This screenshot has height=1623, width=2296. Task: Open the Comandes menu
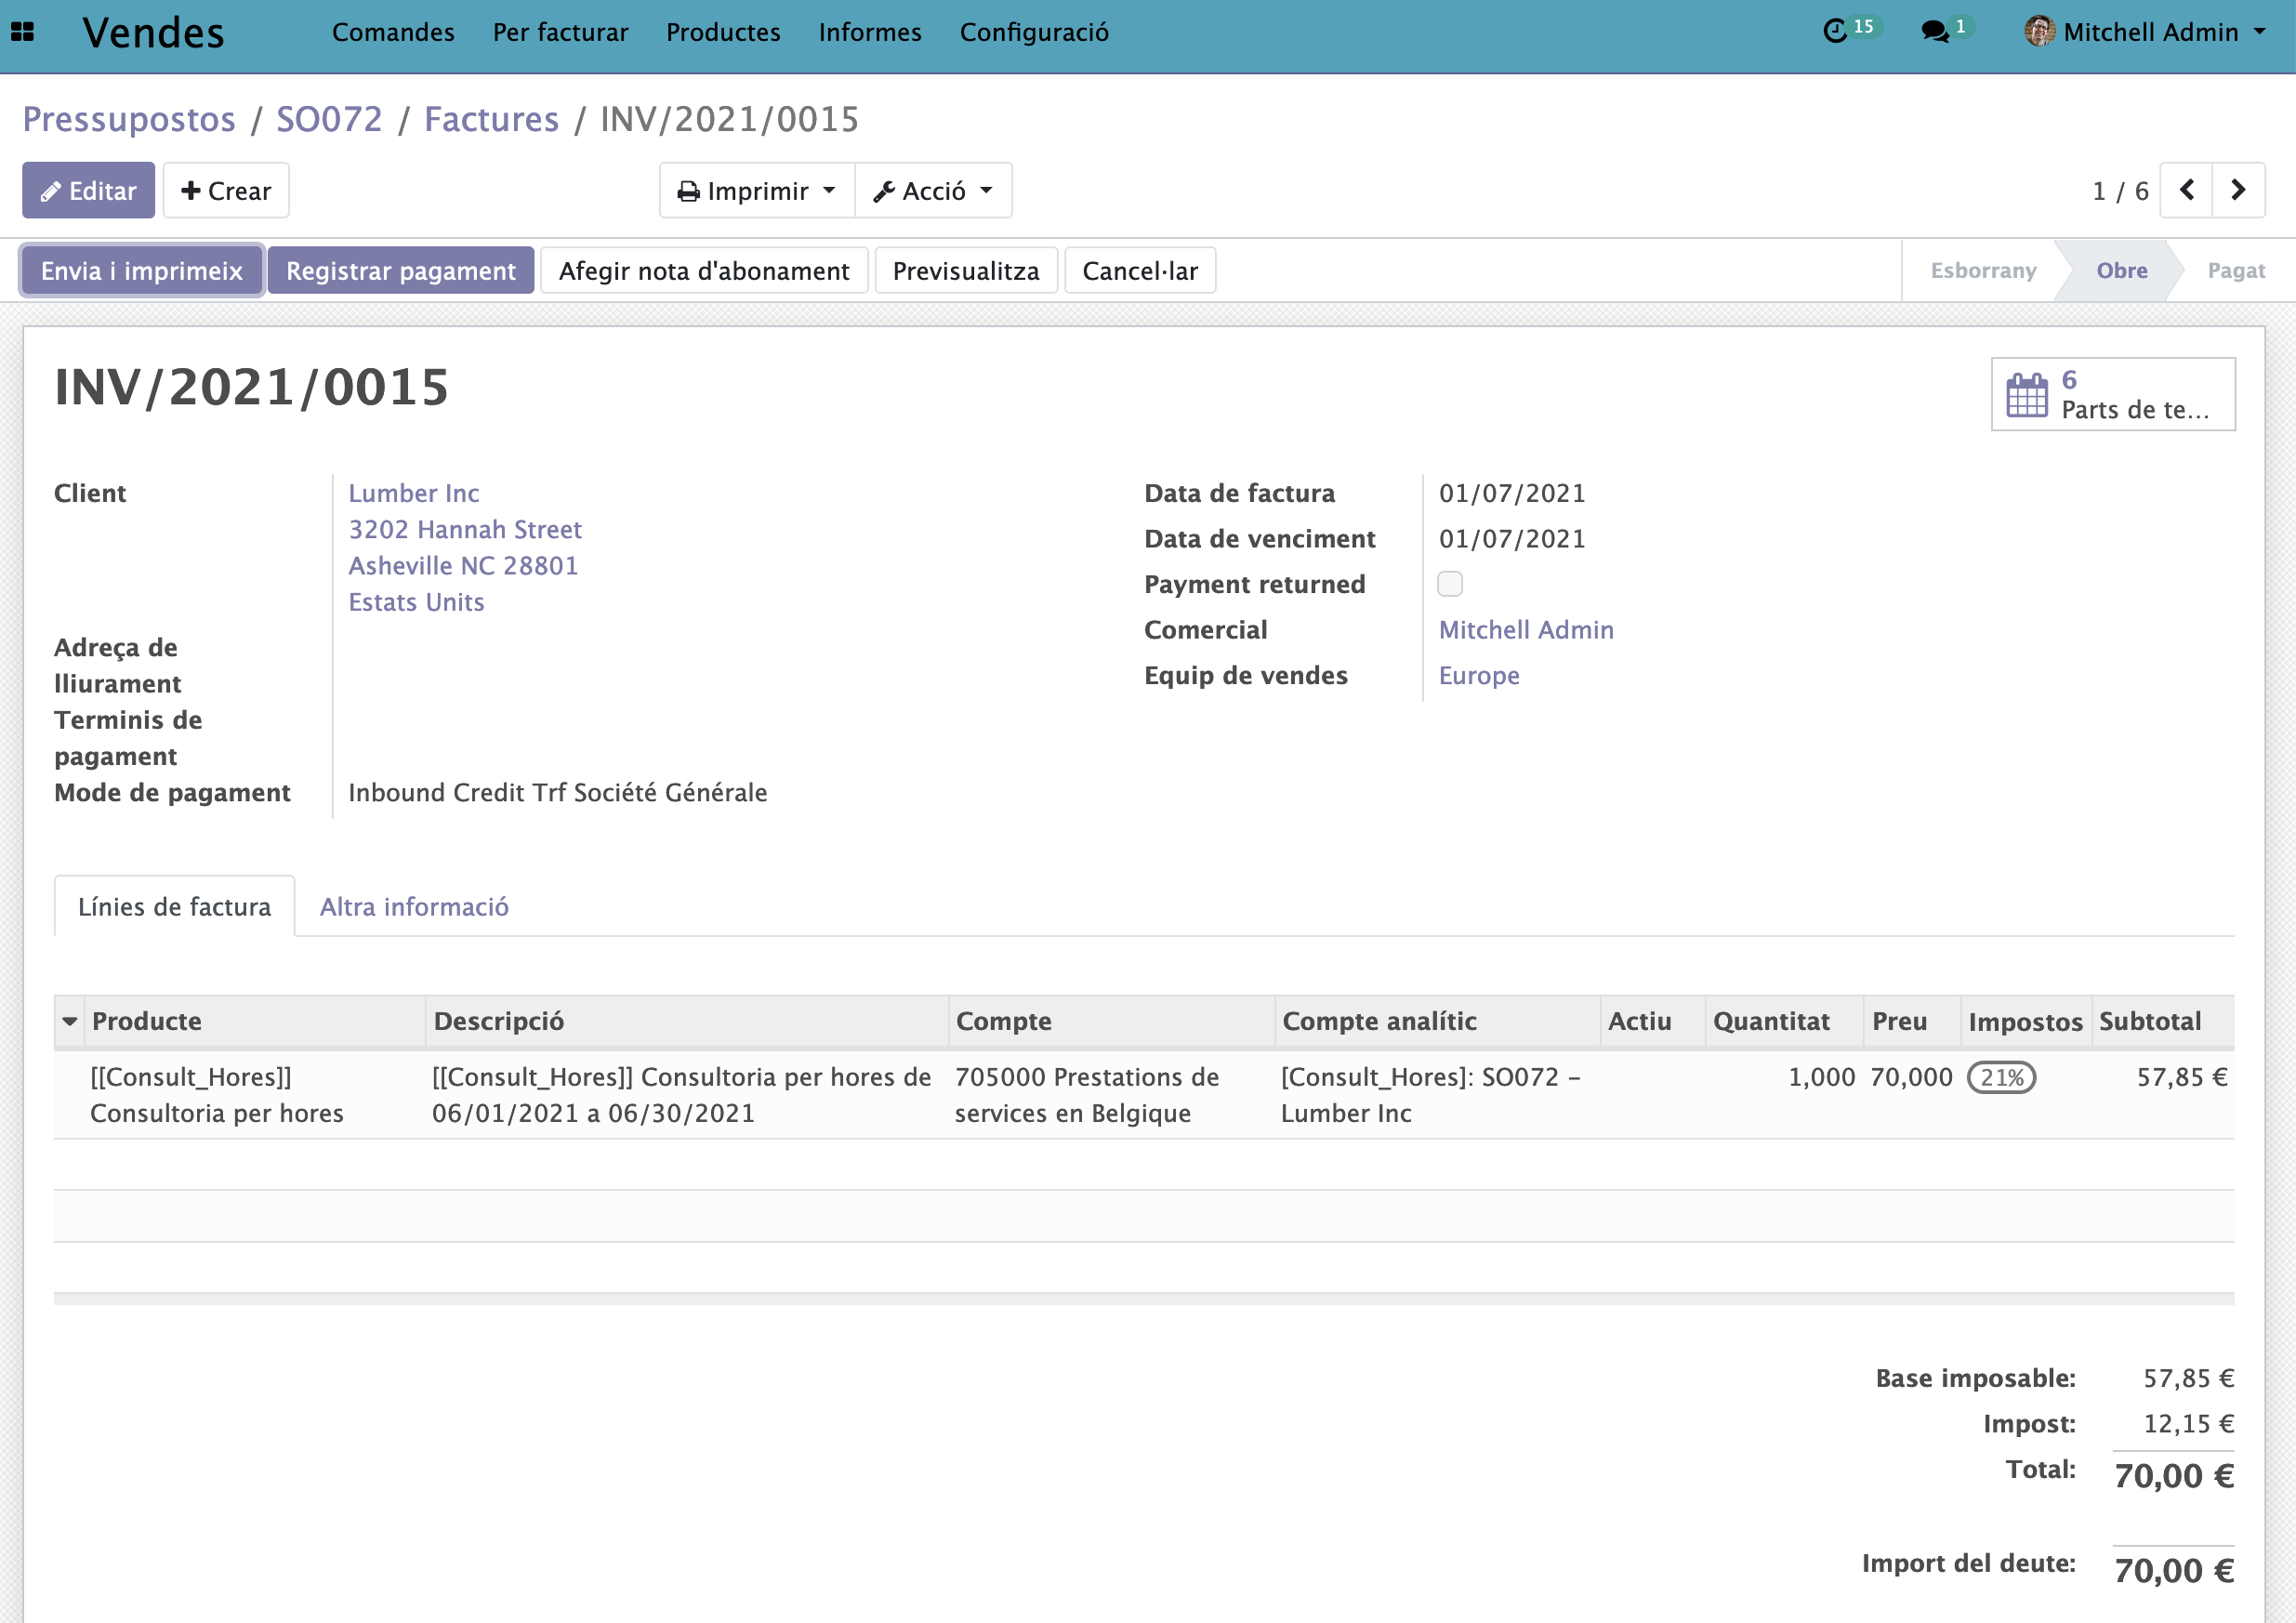(393, 32)
